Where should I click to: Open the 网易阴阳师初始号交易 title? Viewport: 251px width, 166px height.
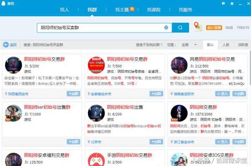pos(212,59)
